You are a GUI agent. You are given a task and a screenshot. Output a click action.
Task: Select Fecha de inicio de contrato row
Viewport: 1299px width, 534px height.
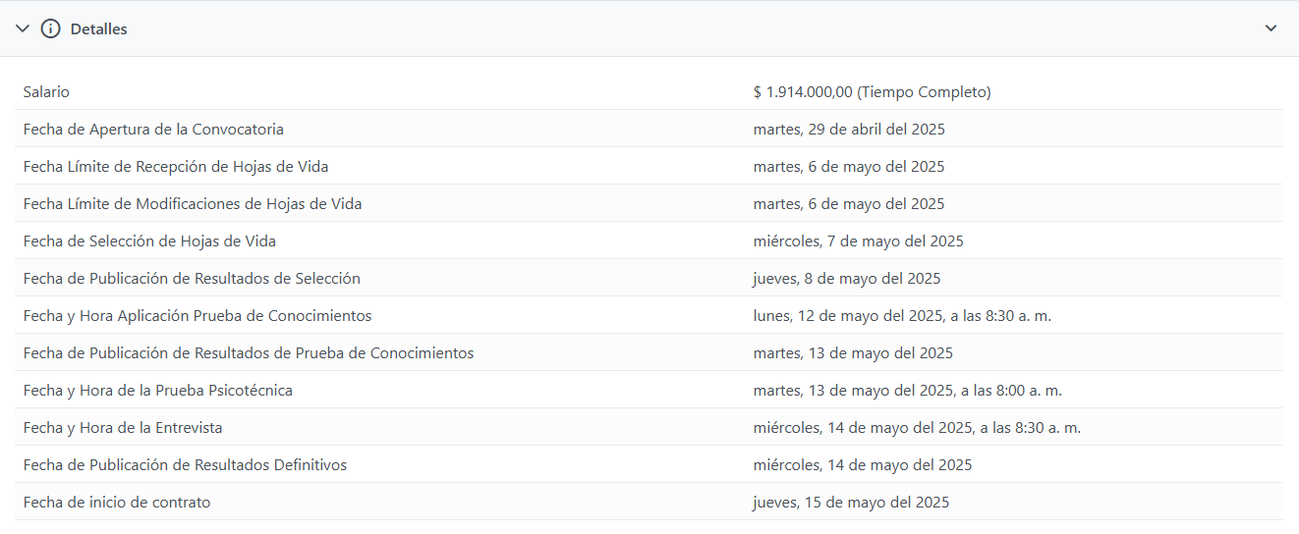tap(117, 503)
